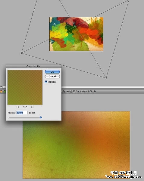The height and width of the screenshot is (181, 144).
Task: Click the colorful watercolor painting image
Action: [x=76, y=34]
